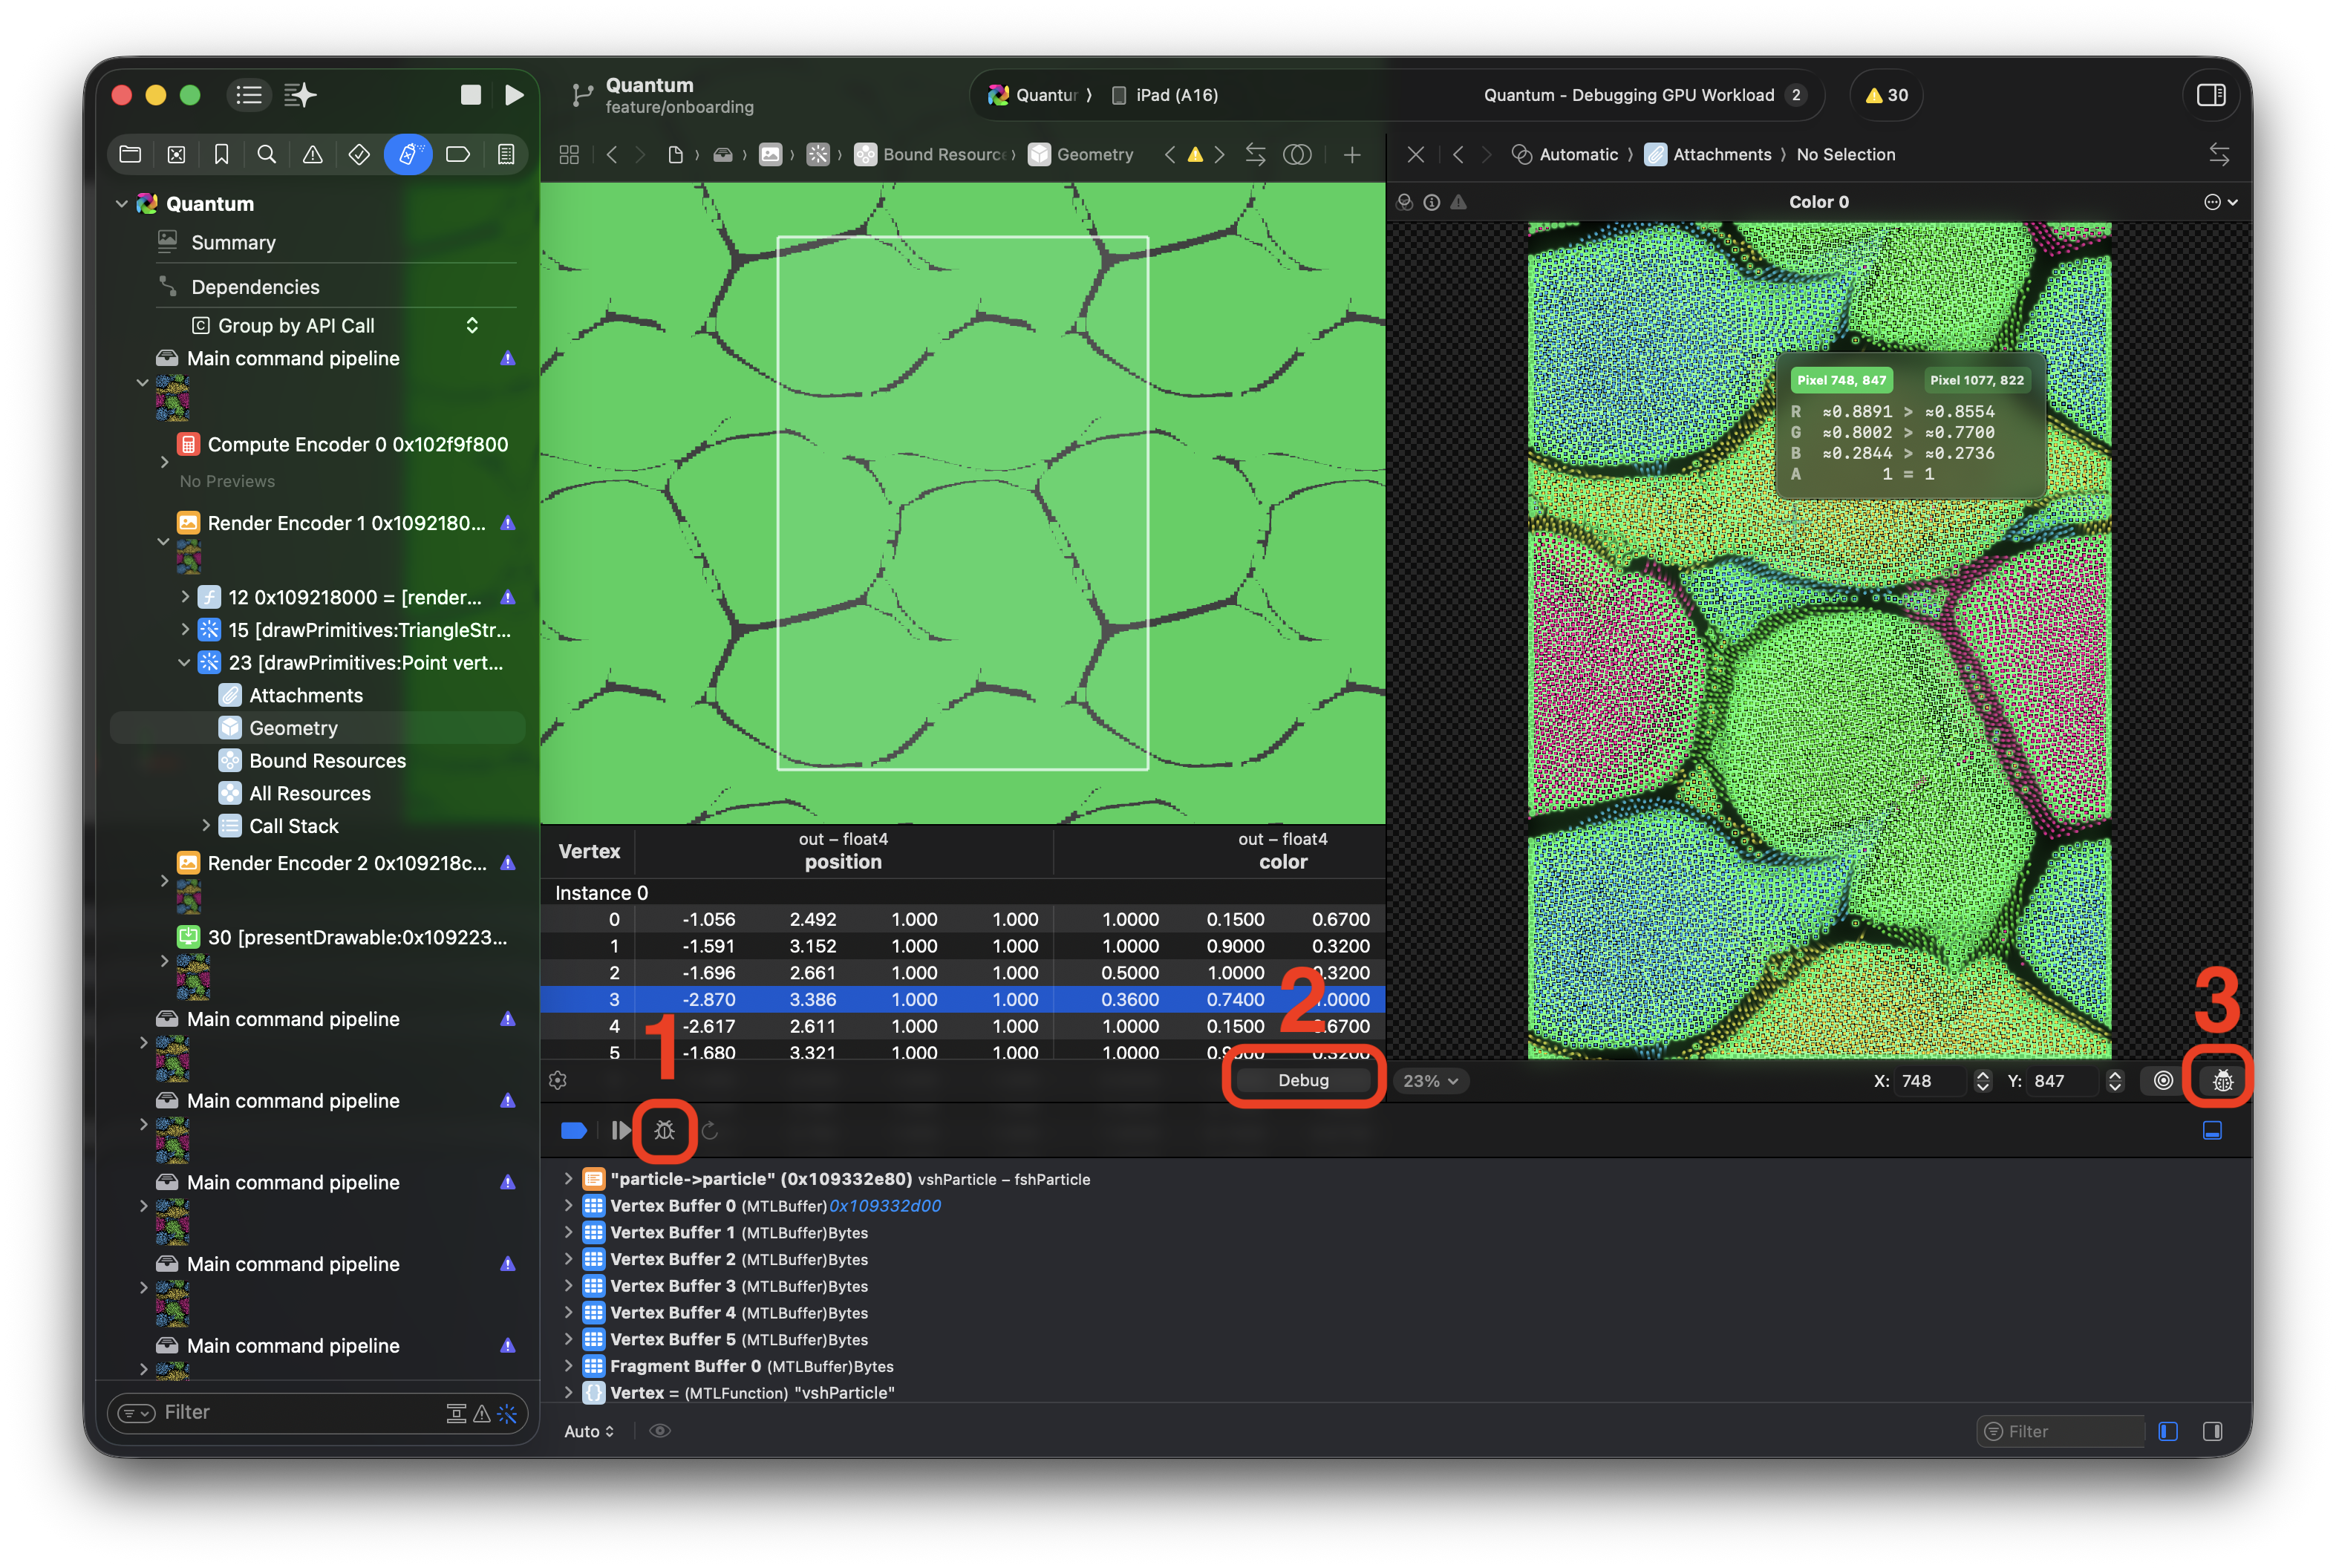The width and height of the screenshot is (2336, 1568).
Task: Increment the X pixel coordinate stepper
Action: [x=1982, y=1074]
